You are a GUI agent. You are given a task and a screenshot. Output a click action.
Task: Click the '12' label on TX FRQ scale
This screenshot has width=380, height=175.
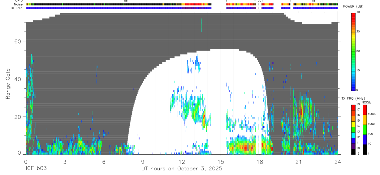[358, 137]
